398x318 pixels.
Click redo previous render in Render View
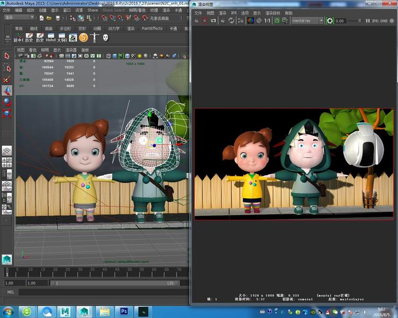click(x=197, y=21)
